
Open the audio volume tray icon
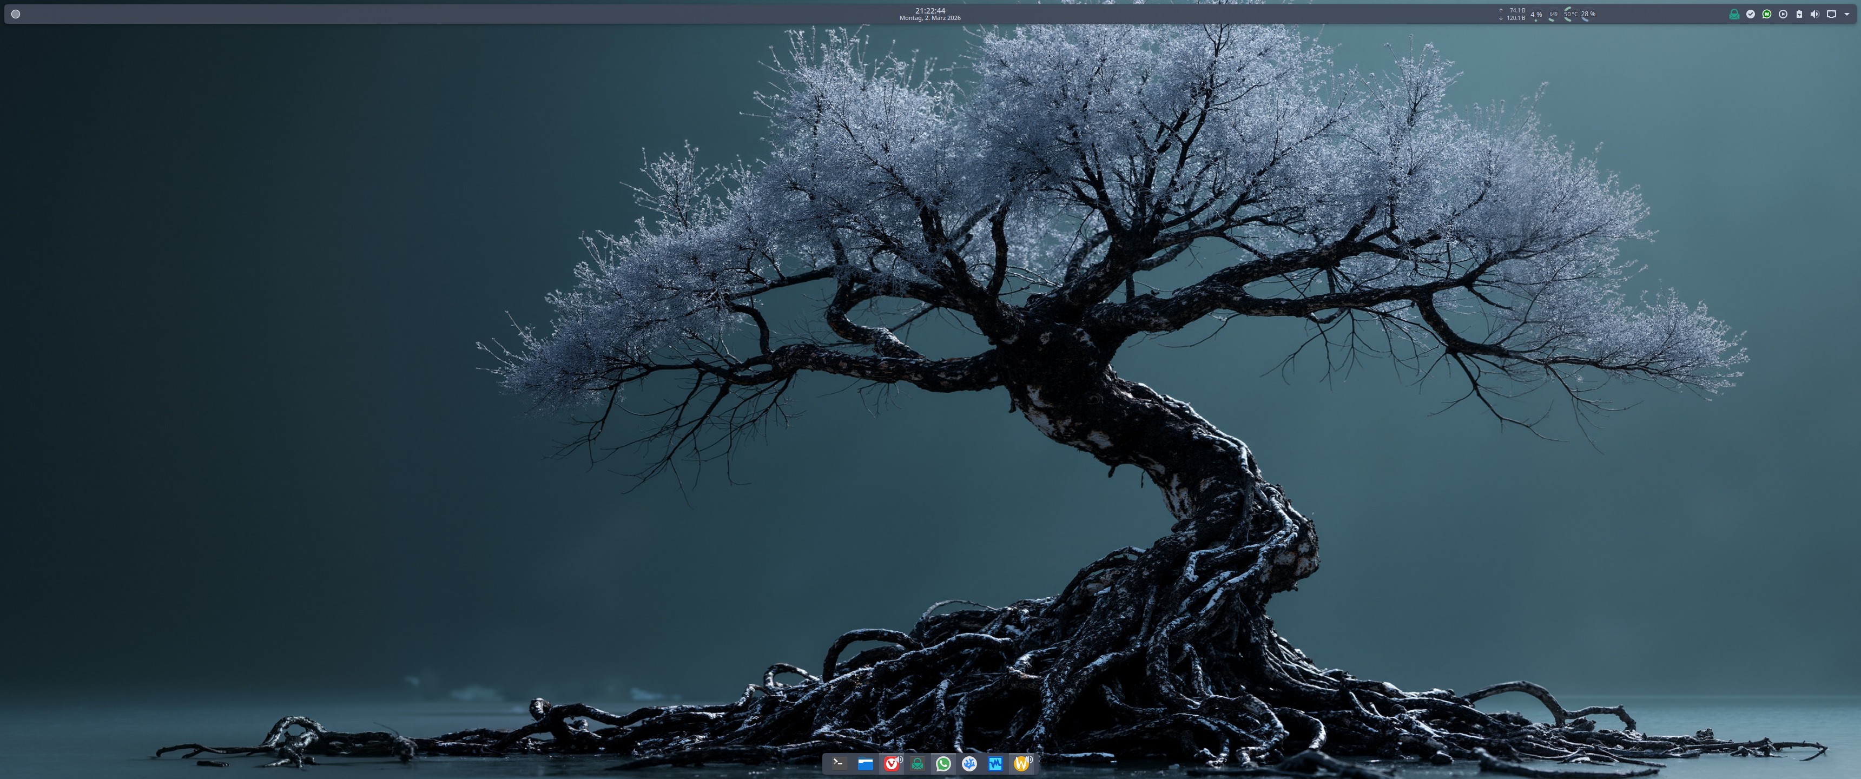coord(1815,14)
